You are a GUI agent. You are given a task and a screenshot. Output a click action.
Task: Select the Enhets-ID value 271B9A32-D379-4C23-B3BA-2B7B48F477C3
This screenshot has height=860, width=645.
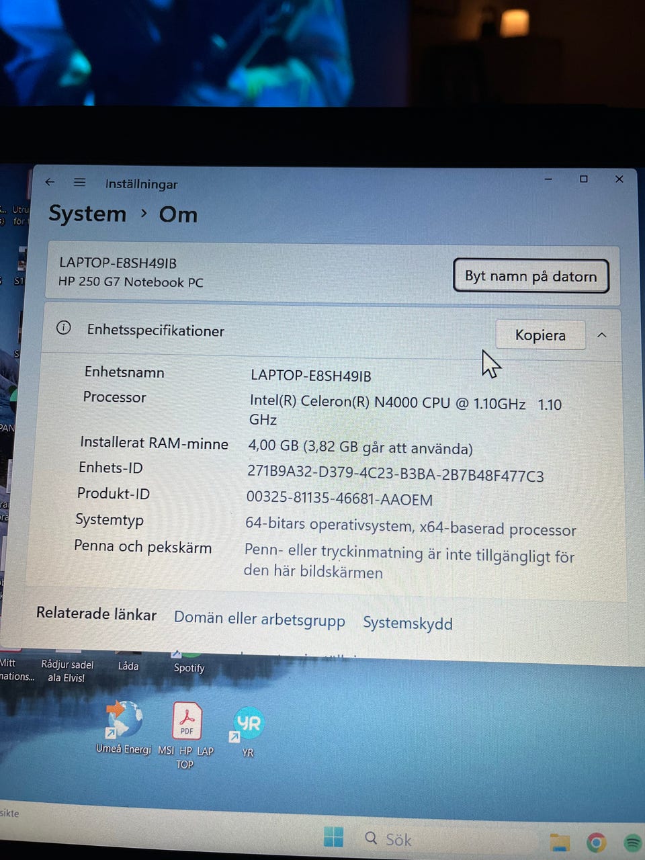coord(395,473)
